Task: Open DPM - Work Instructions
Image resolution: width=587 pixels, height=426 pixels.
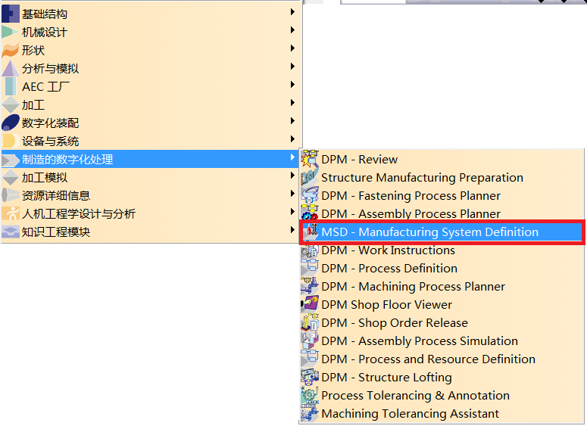Action: pyautogui.click(x=442, y=250)
